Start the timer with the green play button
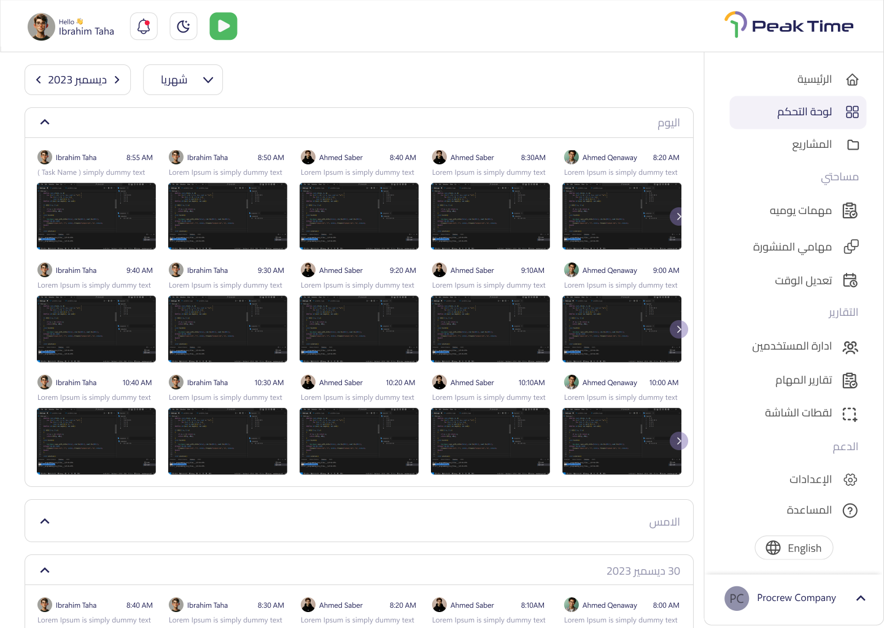 tap(223, 26)
